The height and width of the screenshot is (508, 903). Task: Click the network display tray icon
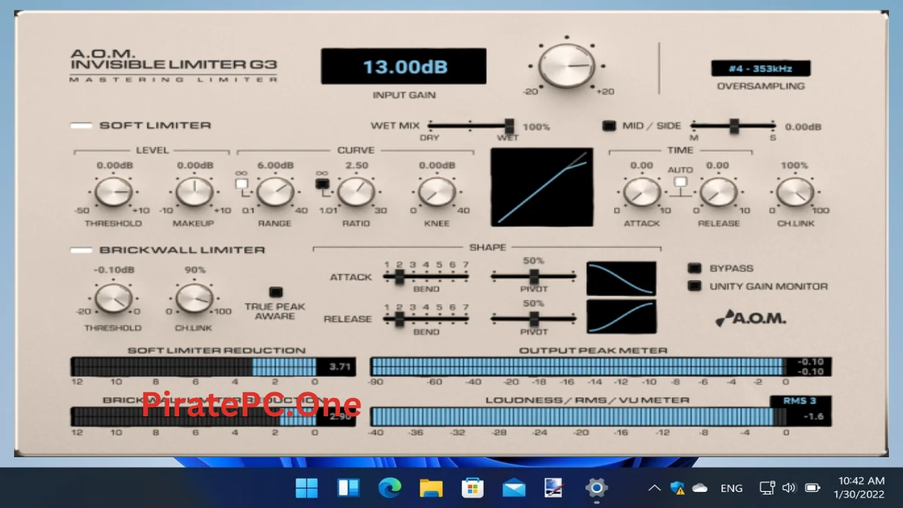coord(767,488)
